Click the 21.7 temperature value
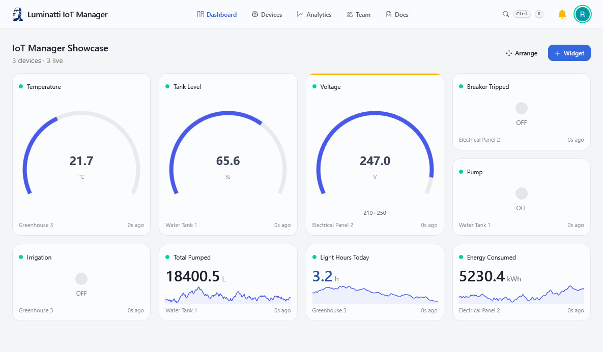This screenshot has width=603, height=352. (81, 161)
